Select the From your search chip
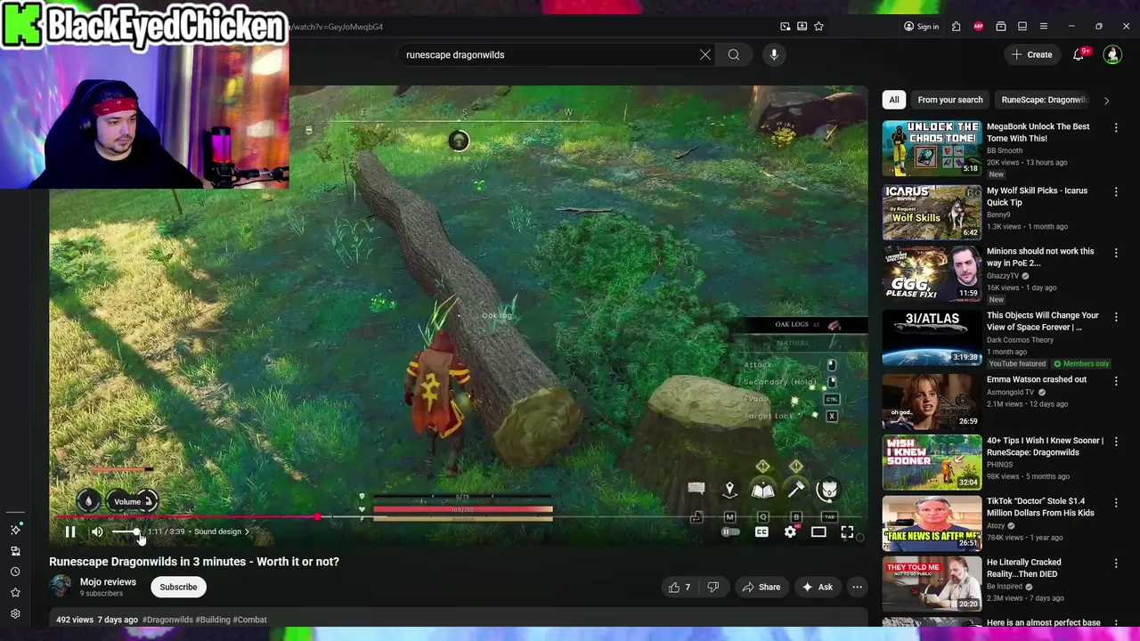1140x641 pixels. (x=950, y=100)
